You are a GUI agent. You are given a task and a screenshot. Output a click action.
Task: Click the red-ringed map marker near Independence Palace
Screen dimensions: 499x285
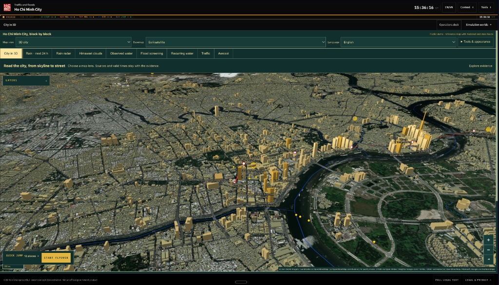pos(244,163)
